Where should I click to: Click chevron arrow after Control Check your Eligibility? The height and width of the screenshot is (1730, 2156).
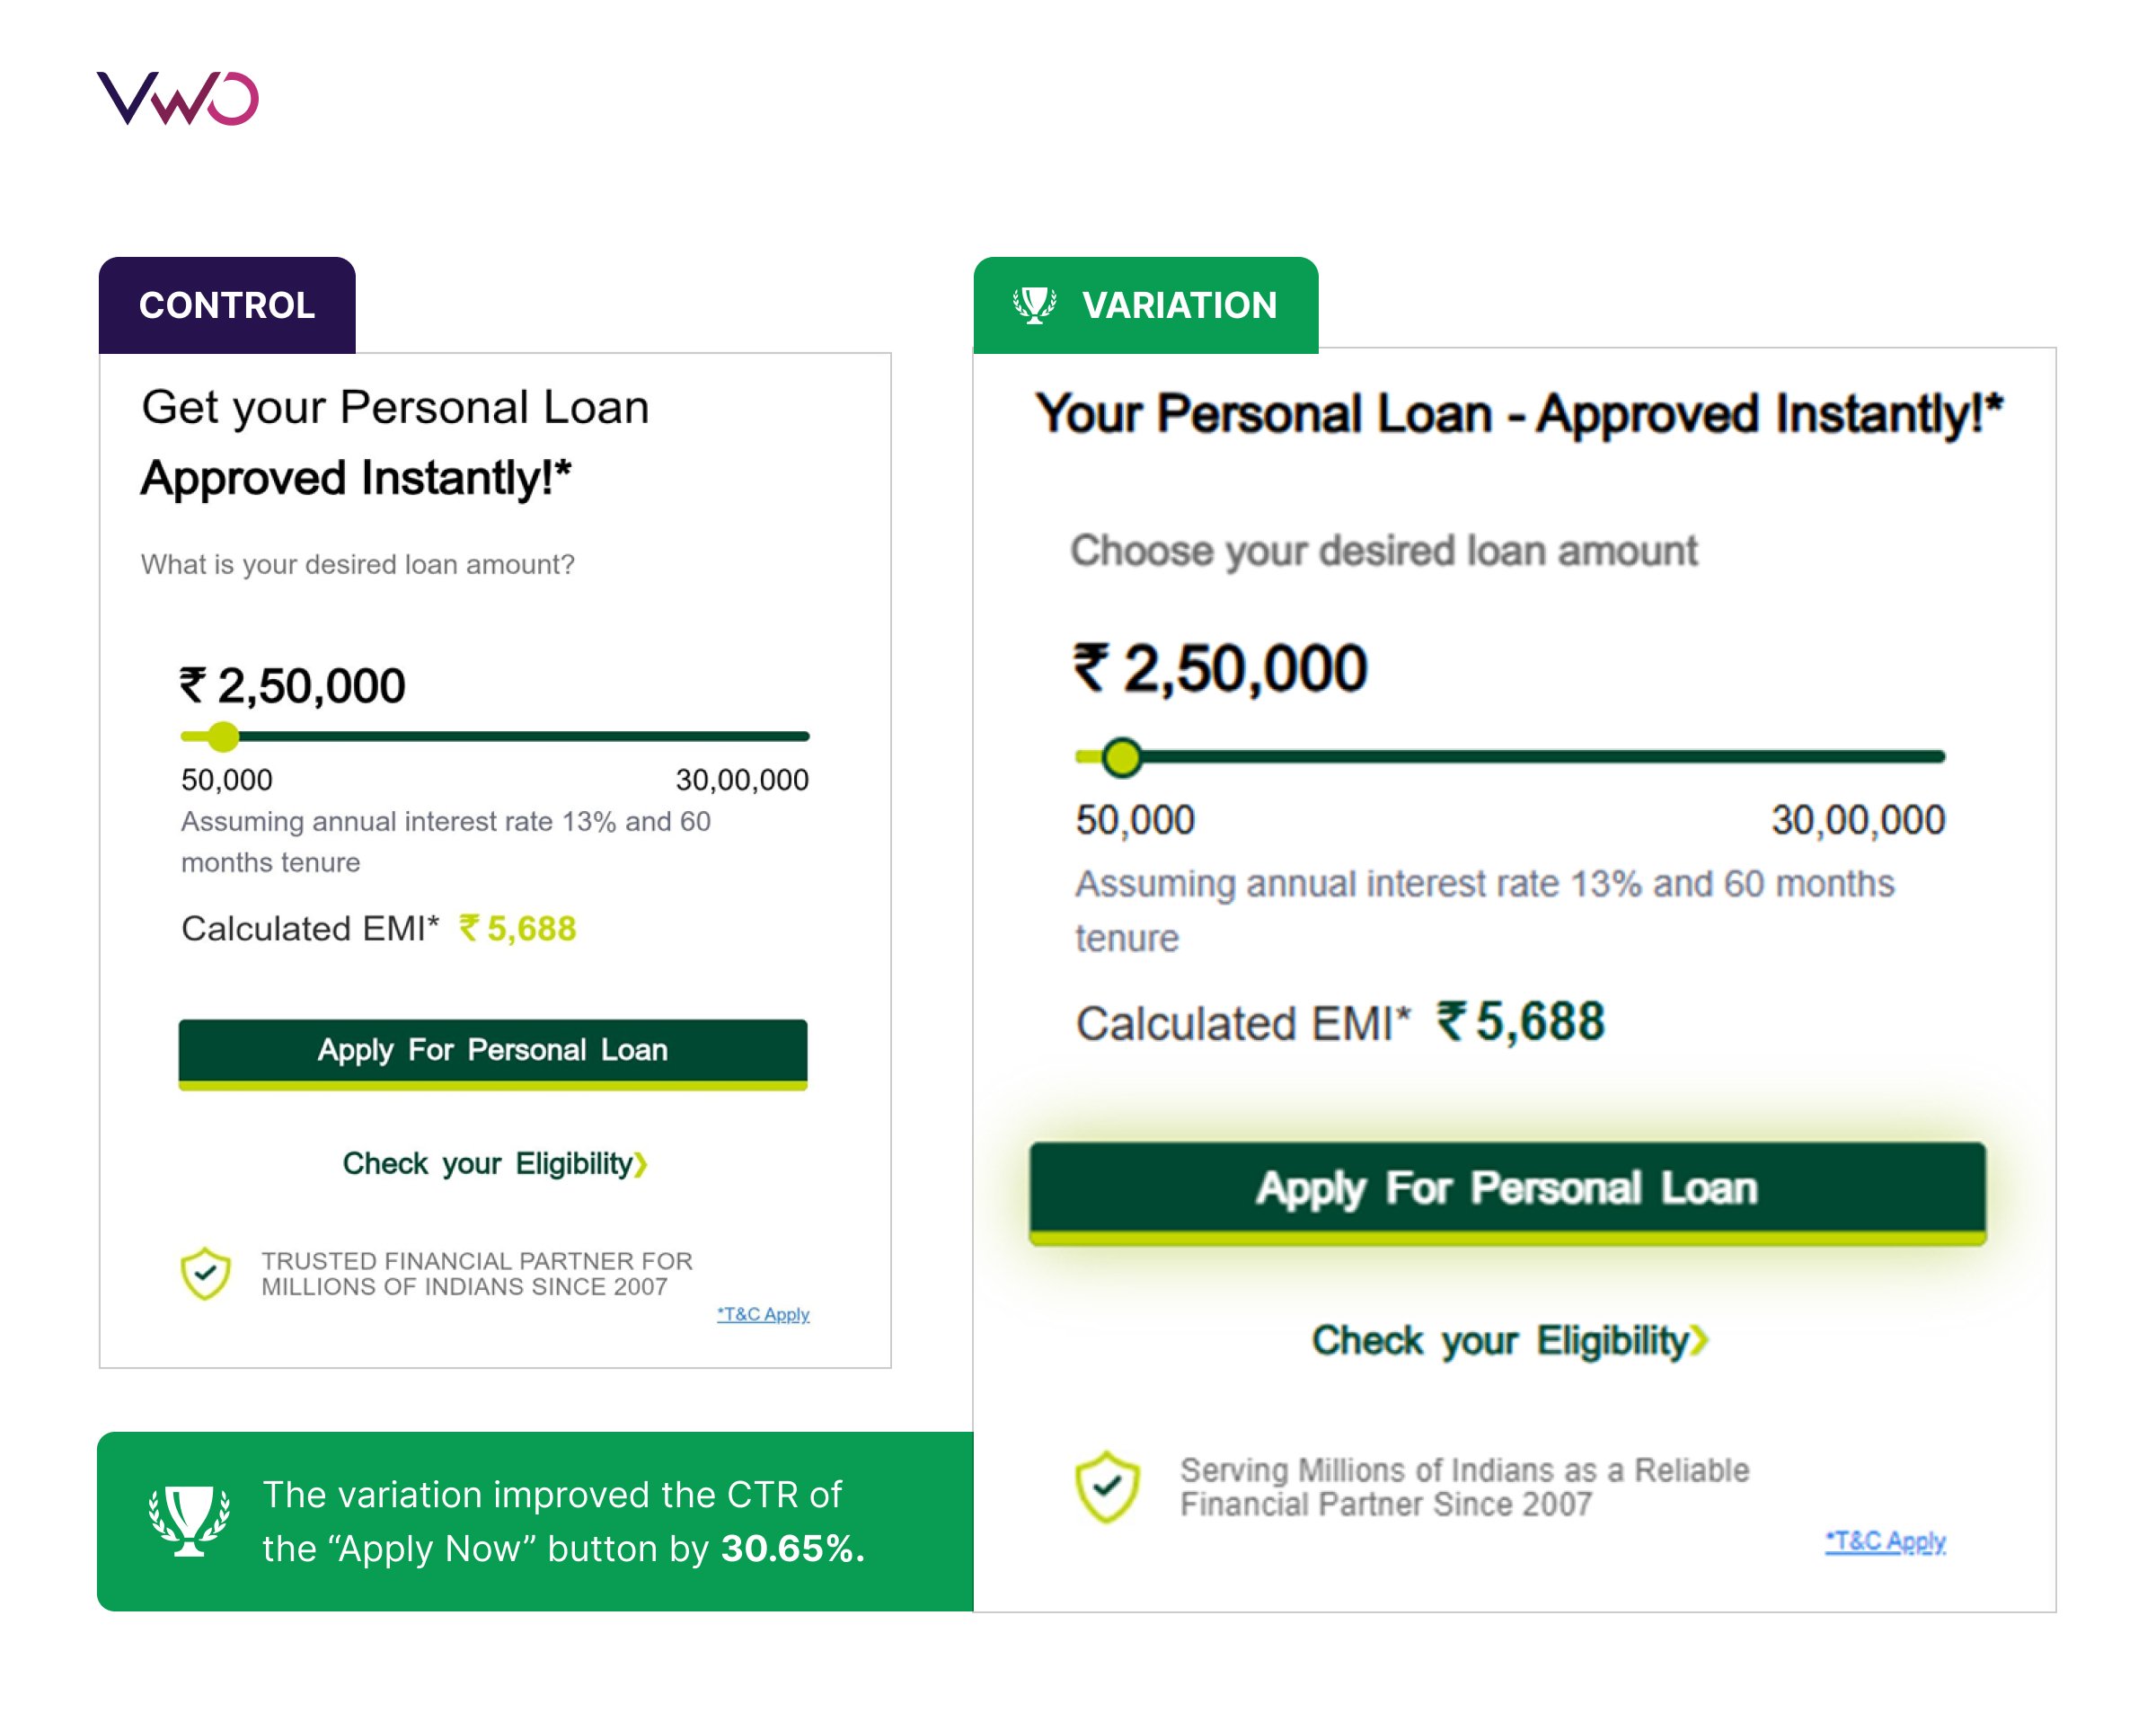click(x=641, y=1164)
